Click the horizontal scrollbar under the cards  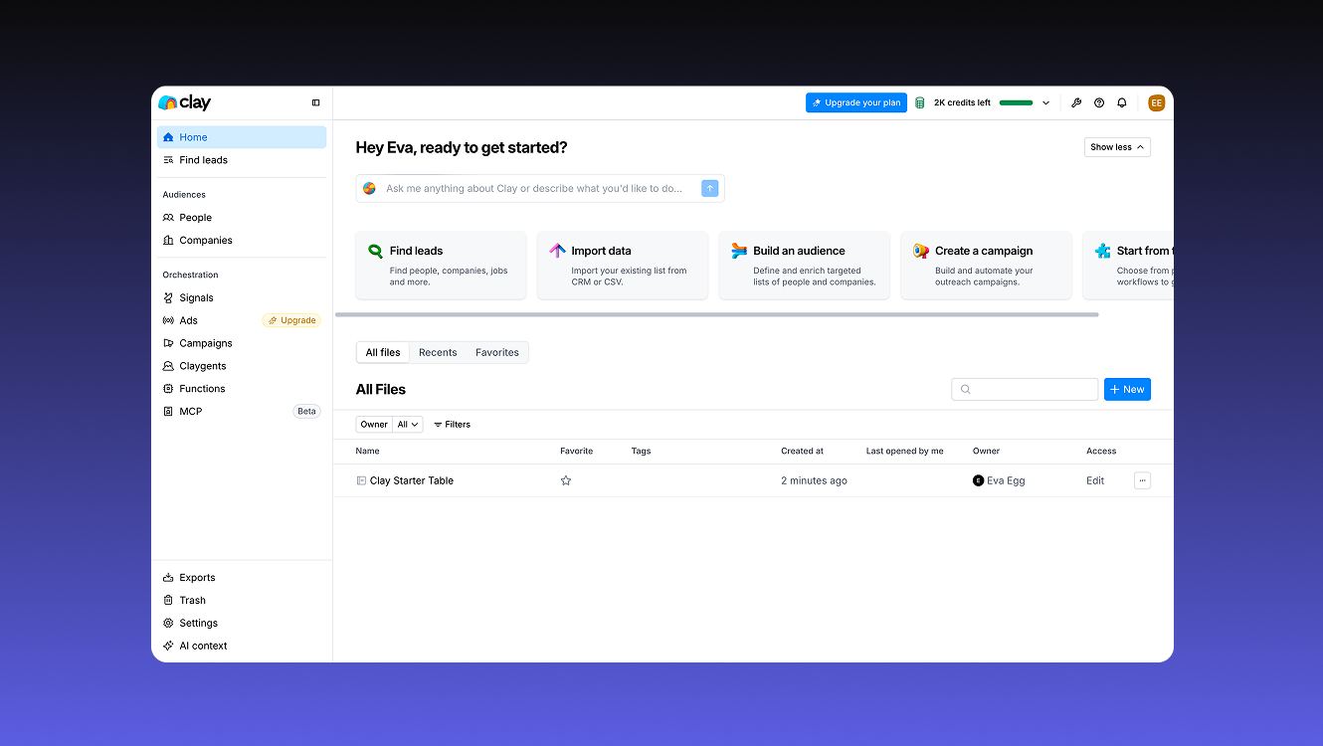[717, 314]
